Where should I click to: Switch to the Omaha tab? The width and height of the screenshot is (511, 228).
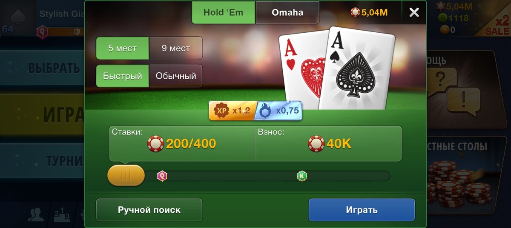(x=287, y=12)
